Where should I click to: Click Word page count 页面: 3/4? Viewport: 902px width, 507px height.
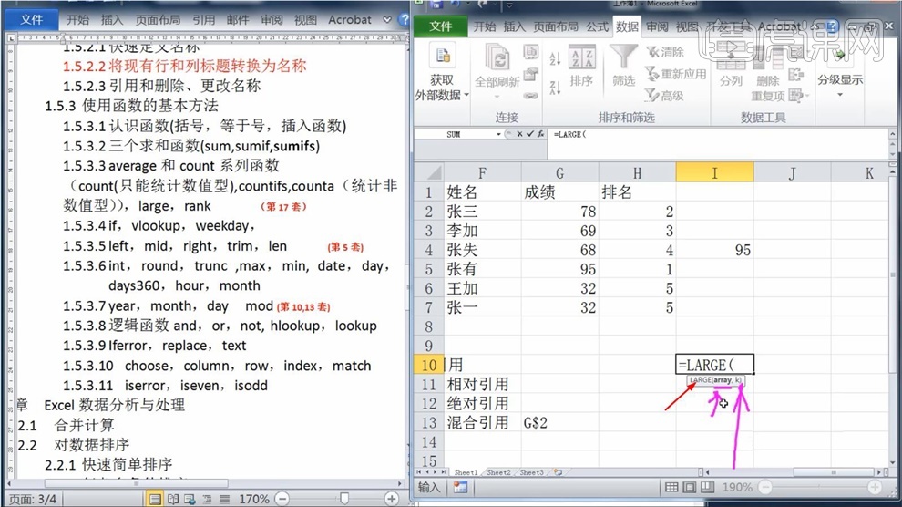[33, 499]
